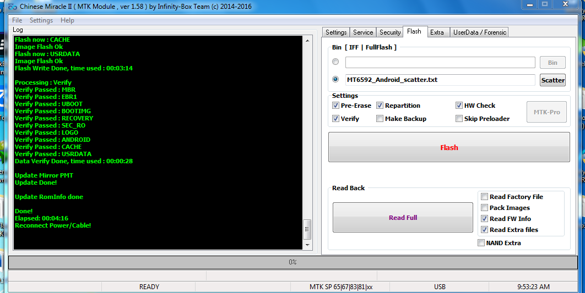This screenshot has width=585, height=293.
Task: Click the READY status bar entry
Action: pos(149,286)
